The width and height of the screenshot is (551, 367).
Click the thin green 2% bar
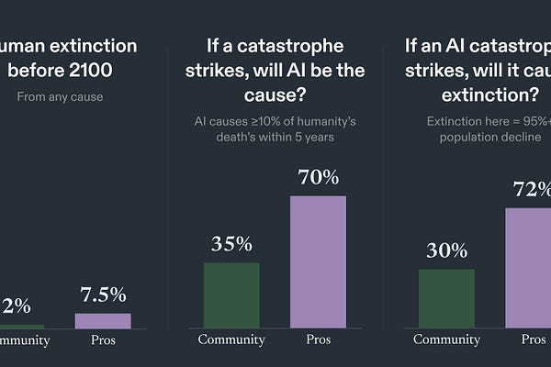22,327
